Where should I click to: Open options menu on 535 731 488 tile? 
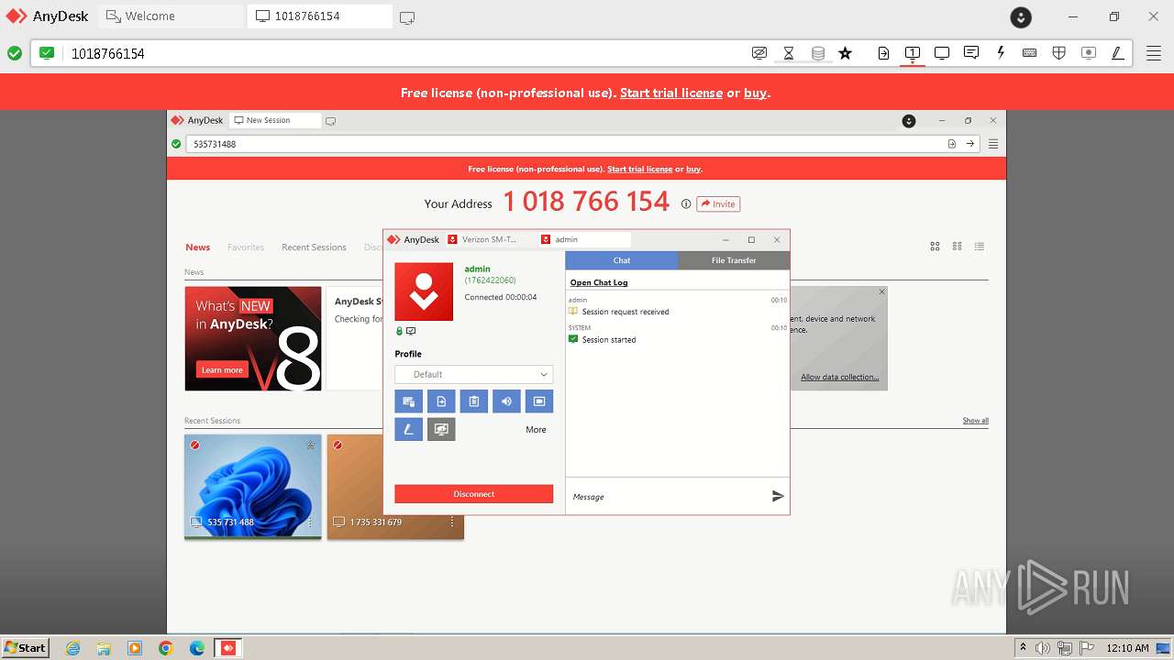(x=310, y=522)
